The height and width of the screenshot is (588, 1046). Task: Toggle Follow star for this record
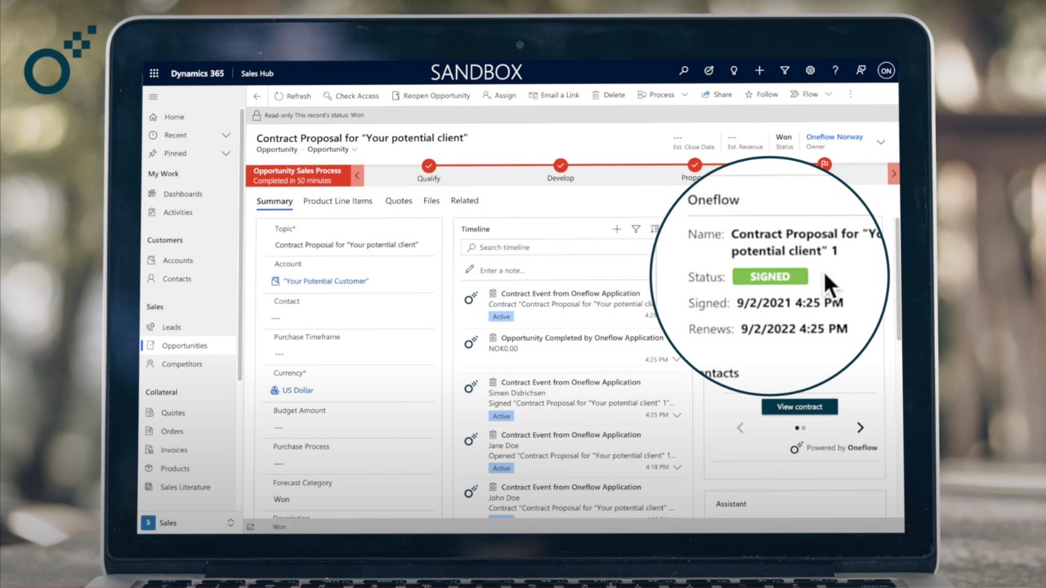762,95
